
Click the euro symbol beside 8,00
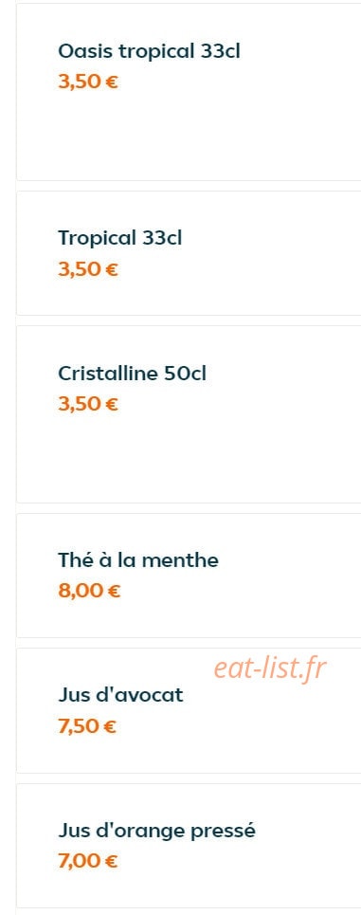click(x=115, y=592)
